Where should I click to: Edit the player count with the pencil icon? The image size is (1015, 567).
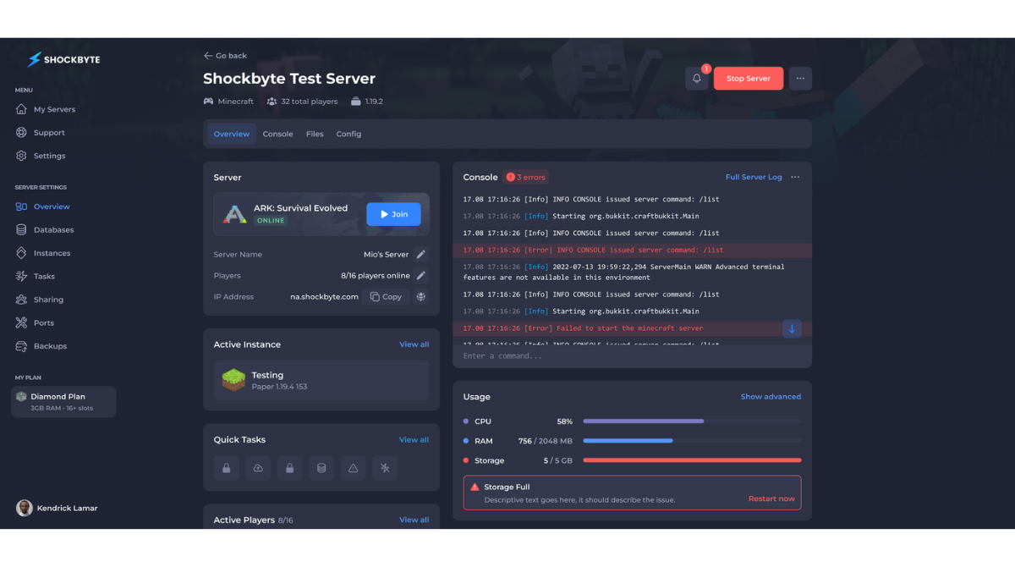tap(421, 275)
